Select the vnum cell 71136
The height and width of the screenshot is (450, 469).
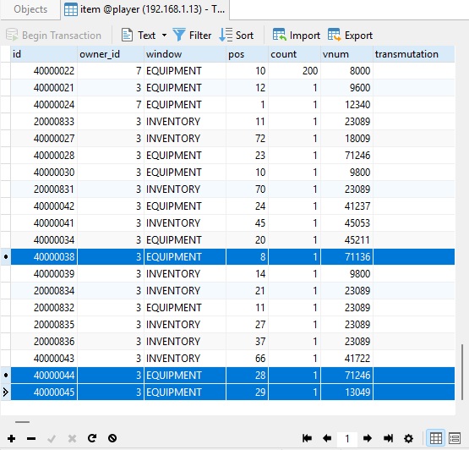point(347,257)
